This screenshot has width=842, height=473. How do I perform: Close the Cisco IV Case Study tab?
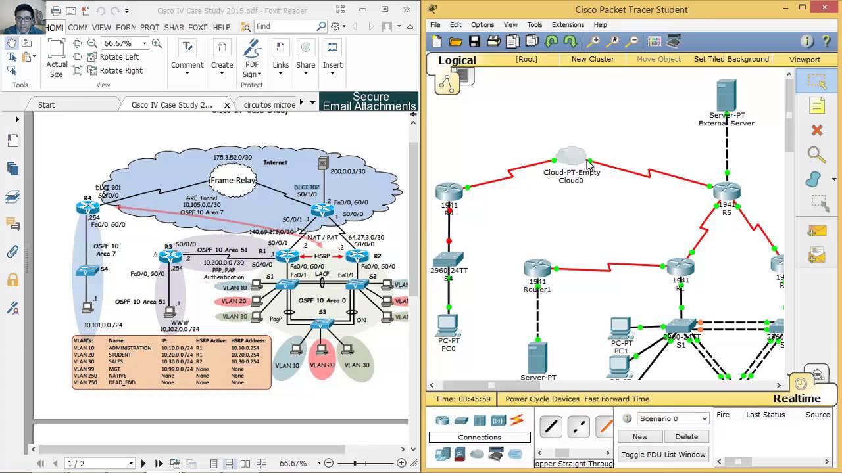tap(227, 105)
